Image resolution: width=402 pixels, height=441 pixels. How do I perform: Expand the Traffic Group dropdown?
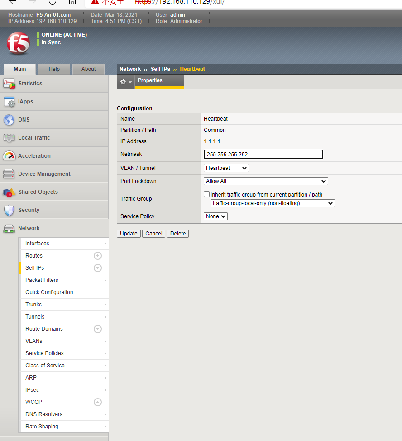273,203
